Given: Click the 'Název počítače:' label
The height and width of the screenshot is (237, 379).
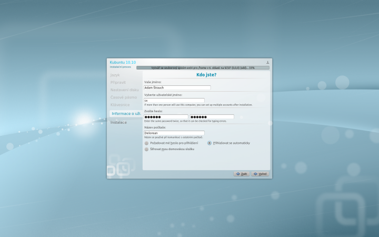Looking at the screenshot, I should [x=155, y=127].
